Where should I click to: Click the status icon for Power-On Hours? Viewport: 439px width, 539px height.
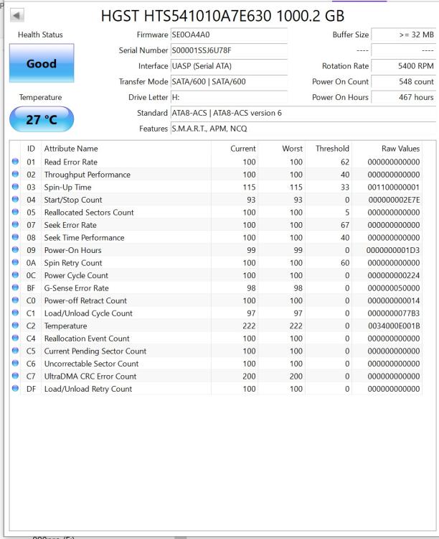click(x=15, y=249)
